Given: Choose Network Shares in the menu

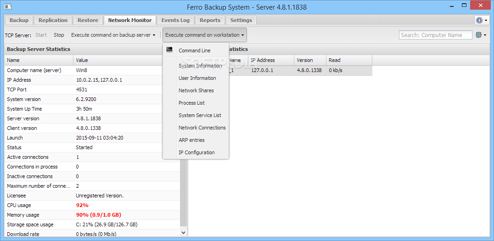Looking at the screenshot, I should (x=196, y=90).
